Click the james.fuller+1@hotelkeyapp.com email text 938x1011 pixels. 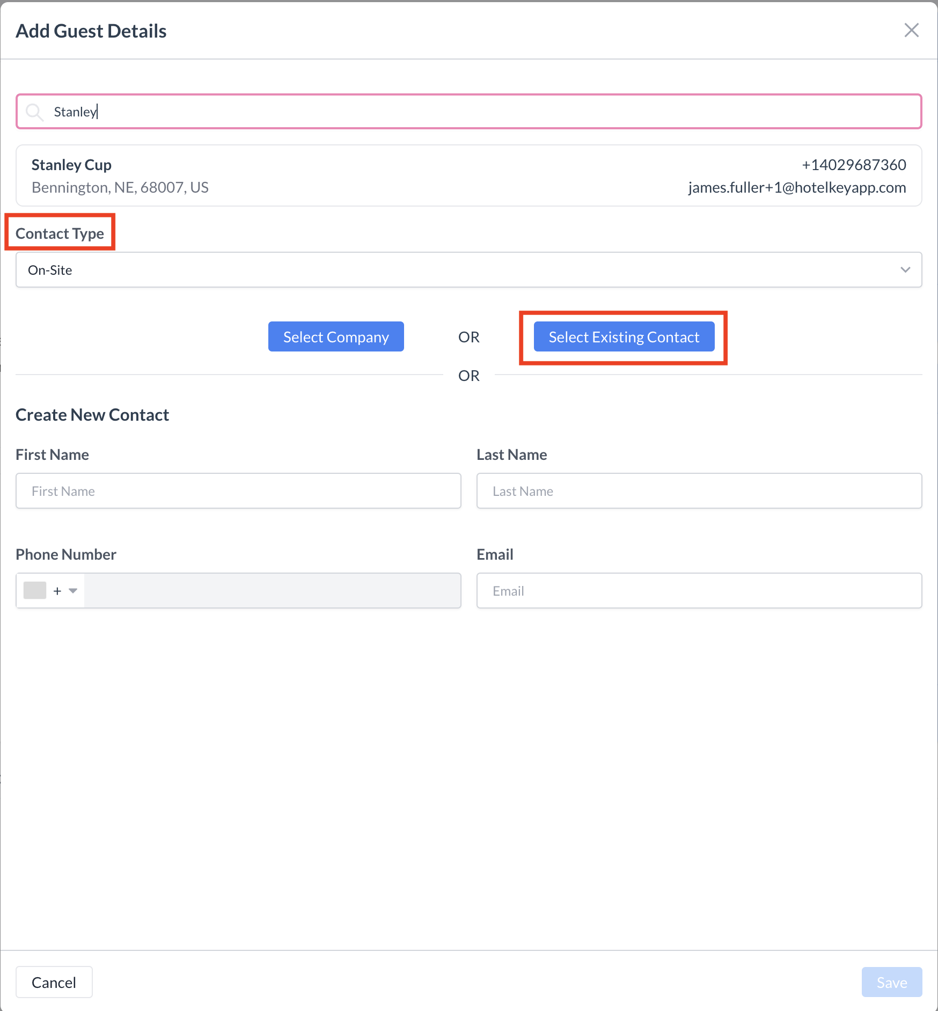796,187
